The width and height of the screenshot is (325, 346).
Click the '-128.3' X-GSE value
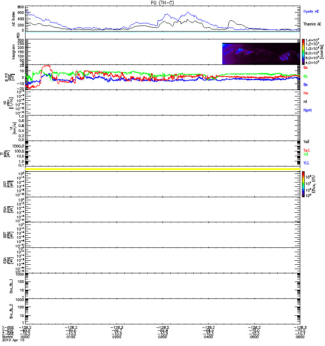[300, 327]
